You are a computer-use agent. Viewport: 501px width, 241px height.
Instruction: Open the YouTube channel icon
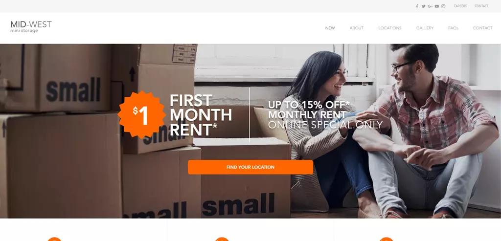(437, 6)
